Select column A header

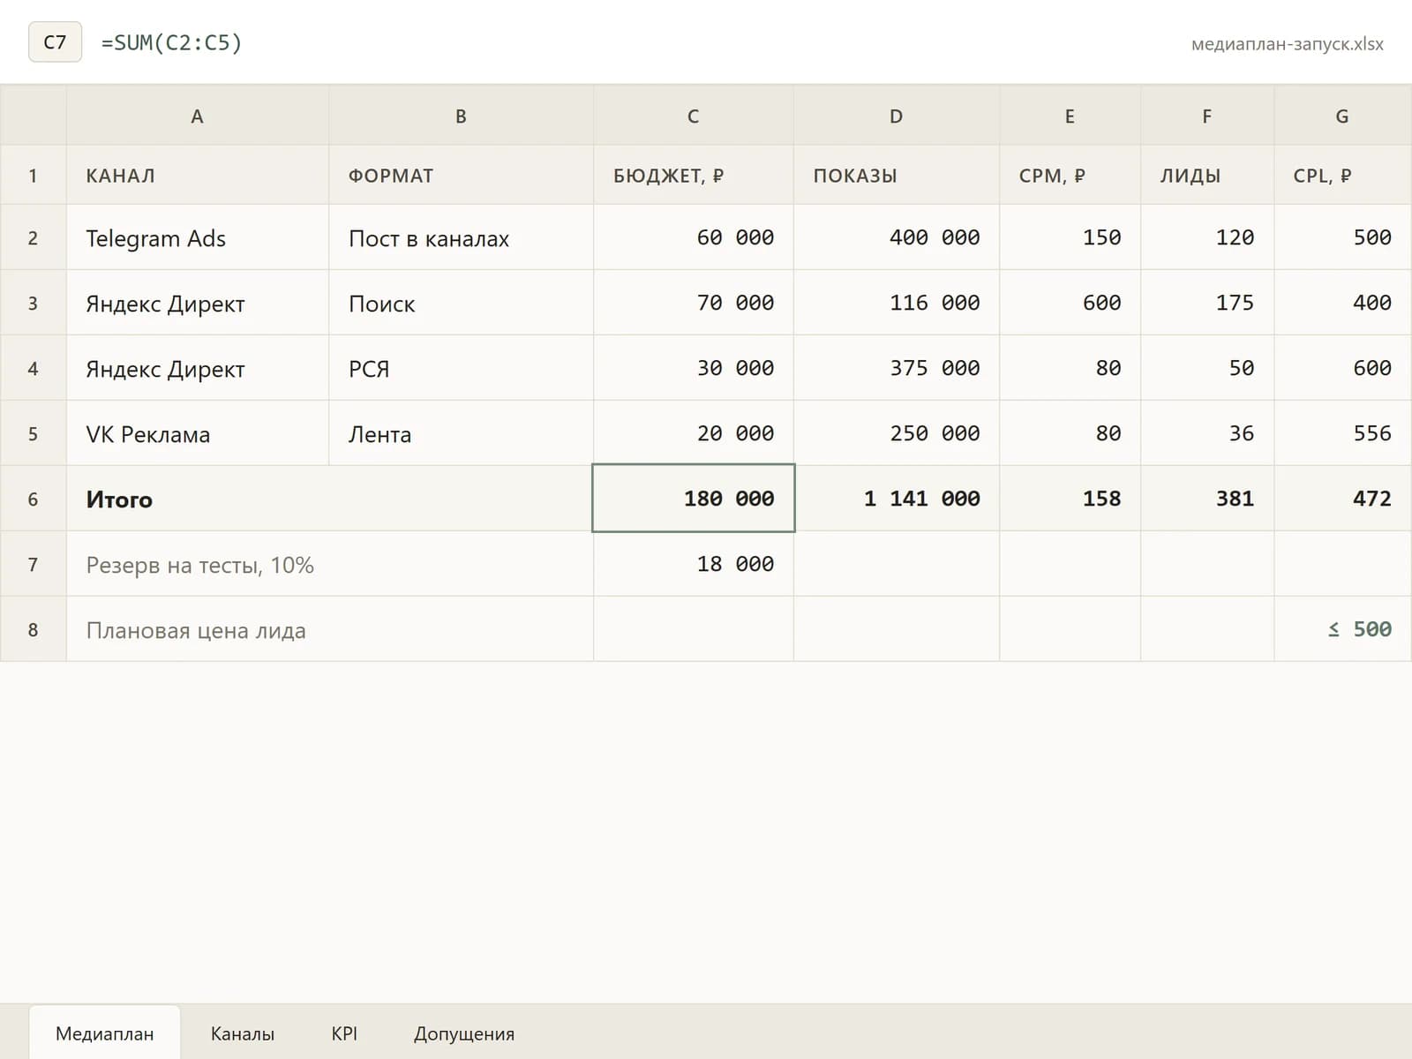[x=197, y=116]
